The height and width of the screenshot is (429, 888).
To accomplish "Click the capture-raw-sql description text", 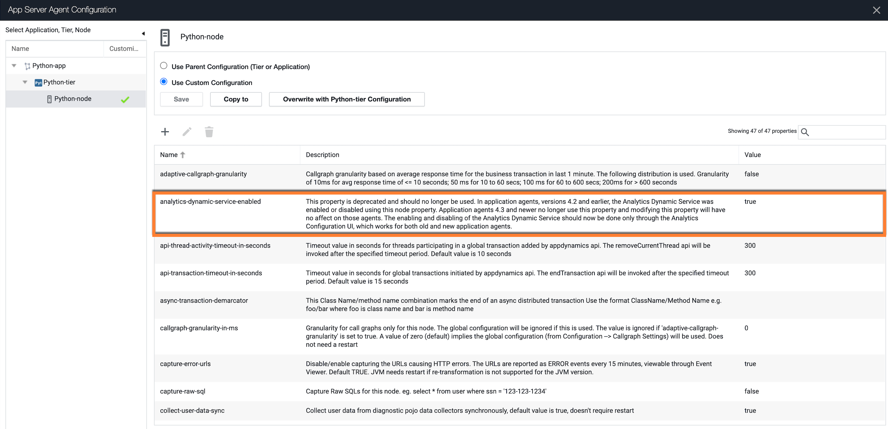I will 426,392.
